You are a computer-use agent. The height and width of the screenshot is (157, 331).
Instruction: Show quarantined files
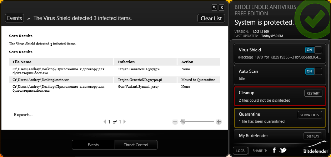310,115
